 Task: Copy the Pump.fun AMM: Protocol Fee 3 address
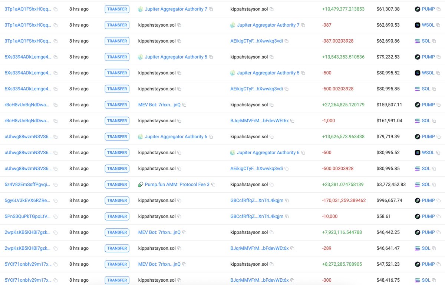pyautogui.click(x=213, y=185)
